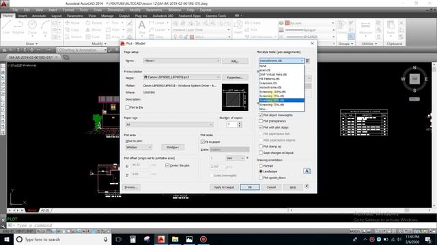Open the What to plot dropdown
This screenshot has height=245, width=437.
pyautogui.click(x=139, y=147)
